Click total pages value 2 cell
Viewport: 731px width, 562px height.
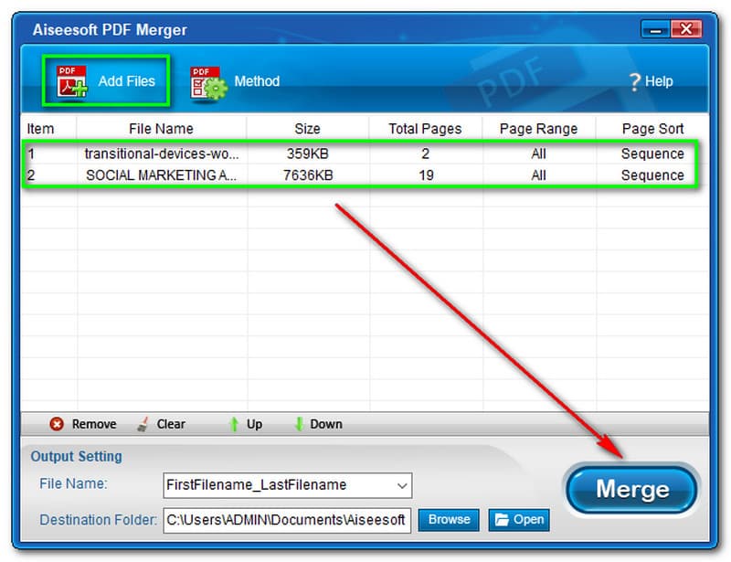[425, 154]
